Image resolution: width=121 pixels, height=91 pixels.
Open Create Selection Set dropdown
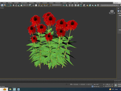pyautogui.click(x=57, y=5)
